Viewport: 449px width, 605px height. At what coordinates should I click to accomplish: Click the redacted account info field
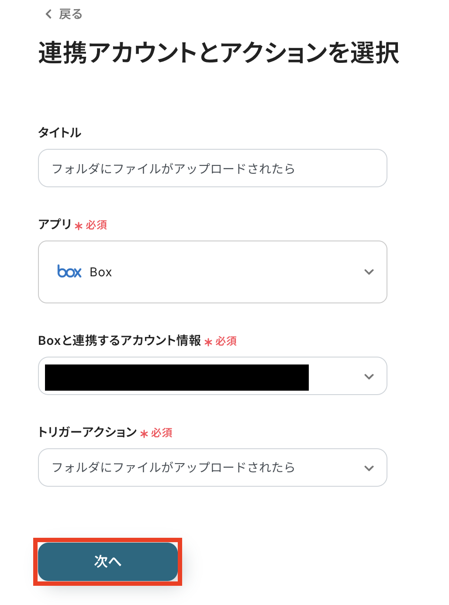[x=176, y=377]
